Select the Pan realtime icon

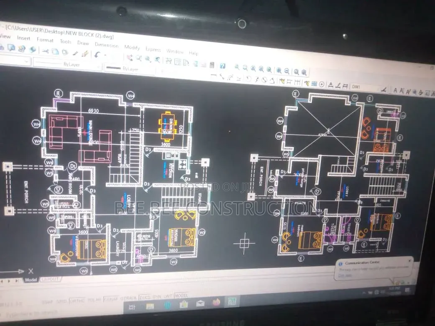130,57
